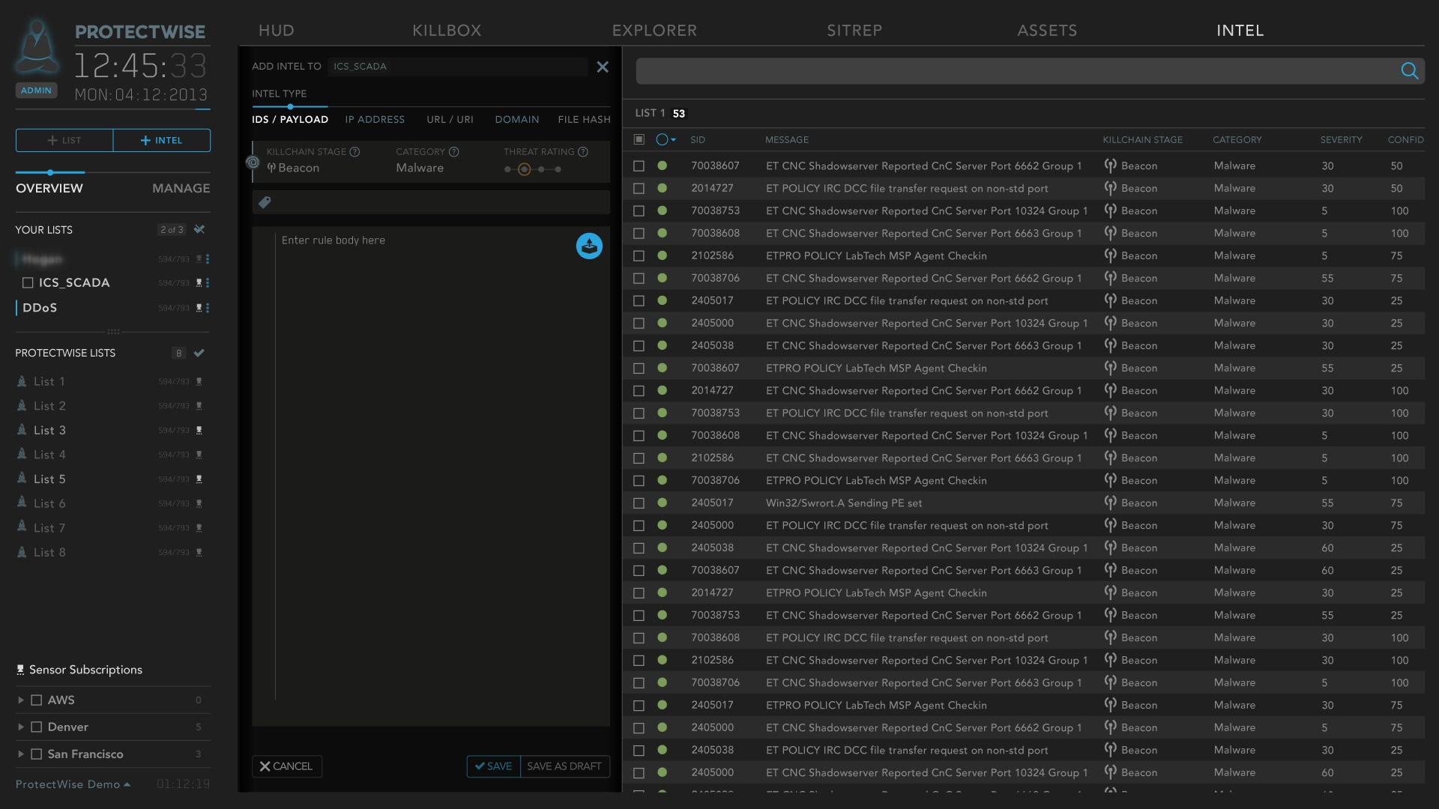Toggle the select-all checkbox in table header
This screenshot has width=1439, height=809.
pyautogui.click(x=639, y=139)
